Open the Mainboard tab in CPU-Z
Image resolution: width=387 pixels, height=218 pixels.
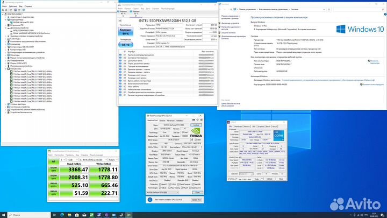(x=239, y=126)
